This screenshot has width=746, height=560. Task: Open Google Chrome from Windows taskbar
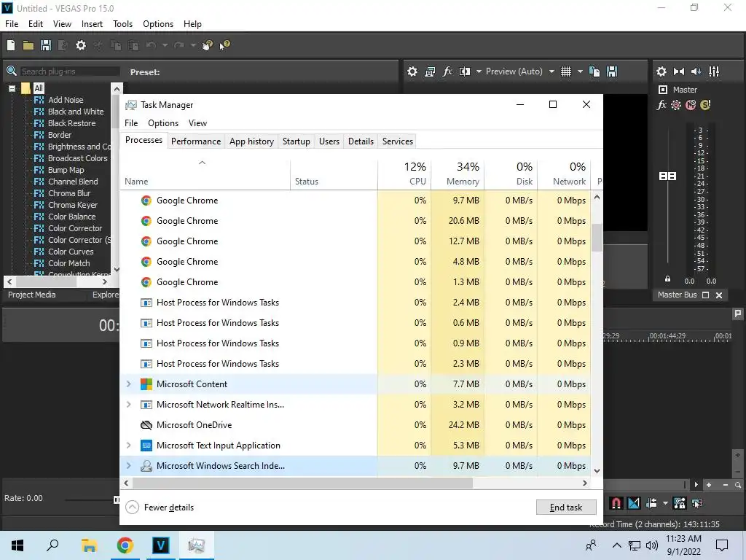tap(125, 545)
